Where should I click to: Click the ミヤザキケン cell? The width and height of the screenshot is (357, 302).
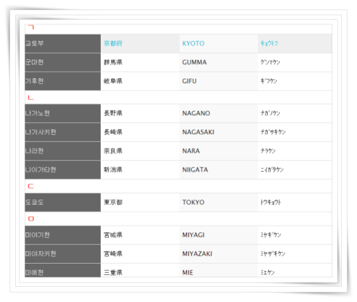[x=295, y=254]
